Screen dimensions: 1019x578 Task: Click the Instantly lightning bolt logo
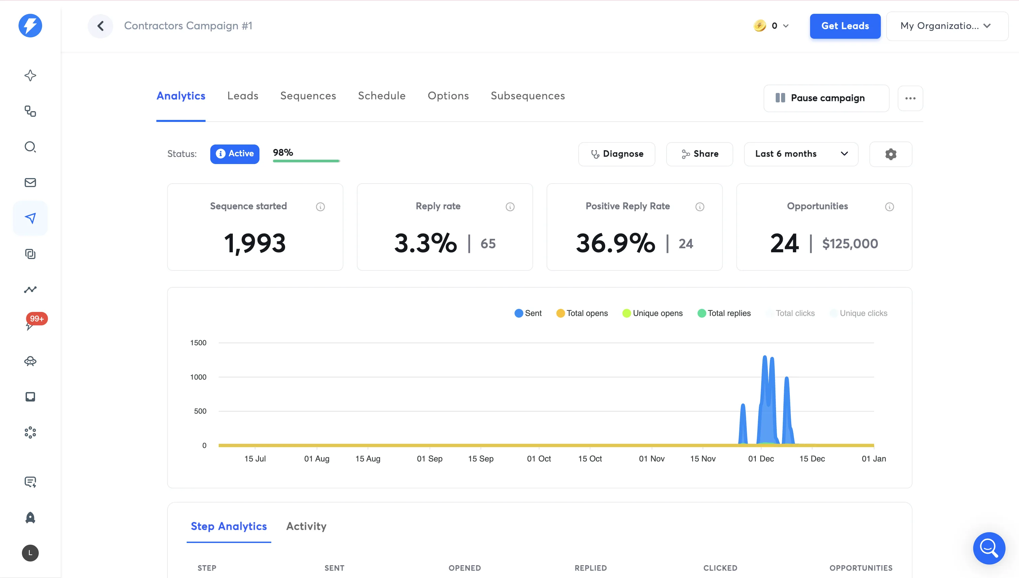click(30, 26)
